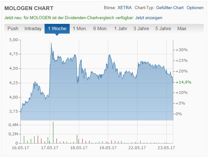
Task: Show the 1 Mon. chart range
Action: coord(80,29)
